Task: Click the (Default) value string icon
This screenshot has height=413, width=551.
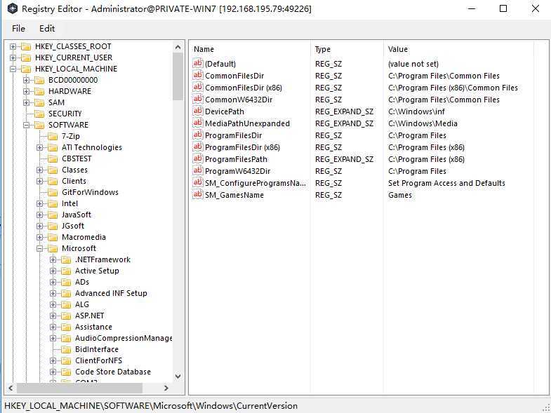Action: coord(198,63)
